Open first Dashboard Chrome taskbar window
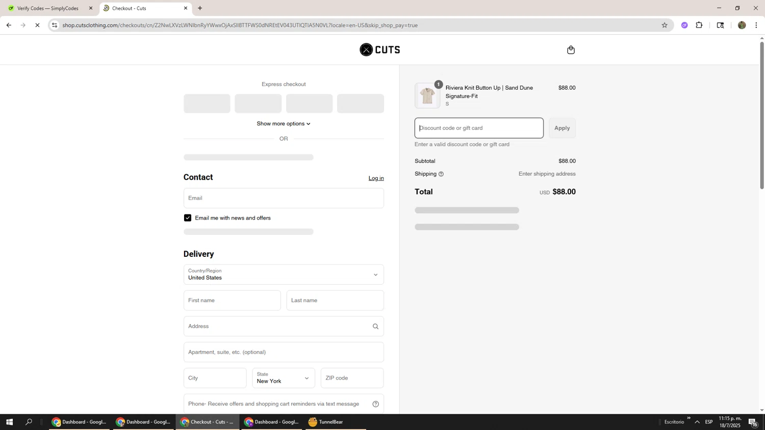 click(x=79, y=422)
